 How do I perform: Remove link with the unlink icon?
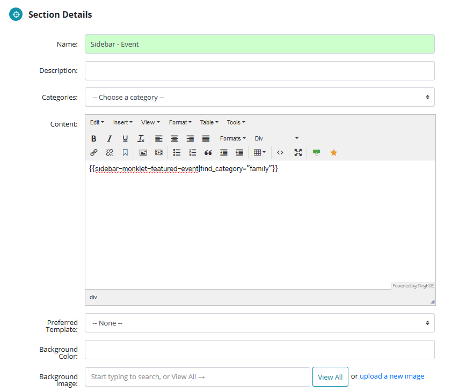(x=110, y=152)
